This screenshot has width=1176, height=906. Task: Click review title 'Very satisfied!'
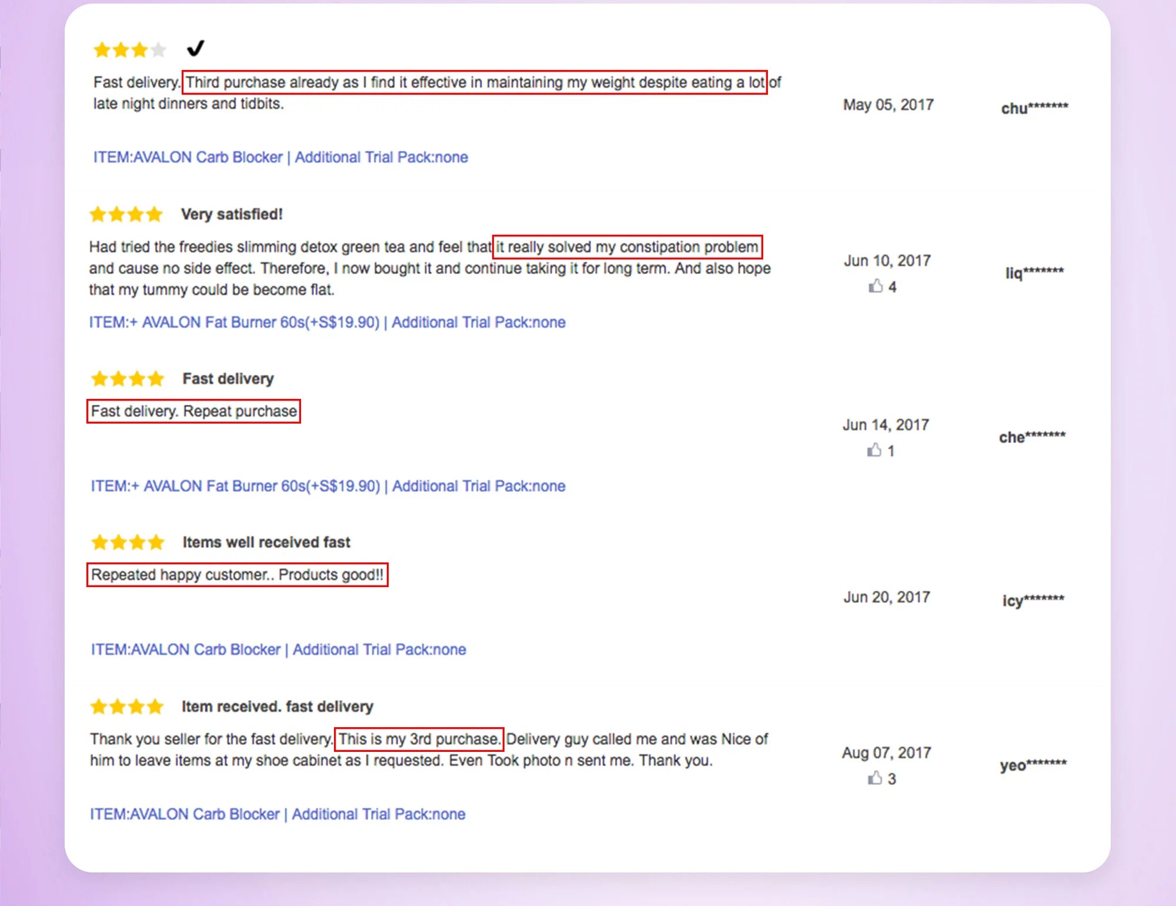pyautogui.click(x=232, y=214)
